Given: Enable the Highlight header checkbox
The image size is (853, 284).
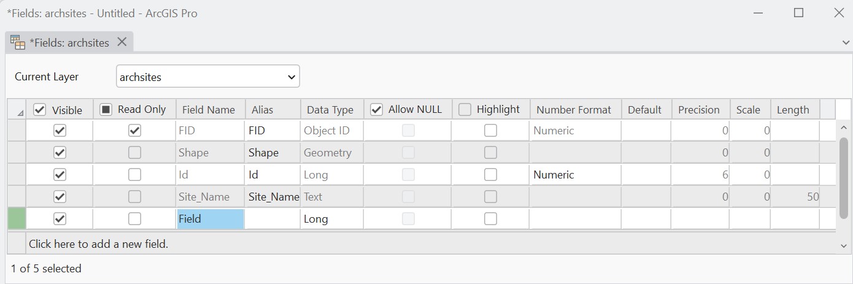Looking at the screenshot, I should coord(465,110).
